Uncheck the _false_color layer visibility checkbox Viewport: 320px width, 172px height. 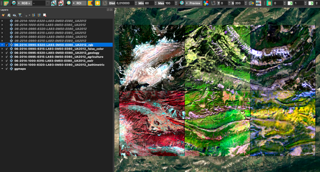(7, 49)
